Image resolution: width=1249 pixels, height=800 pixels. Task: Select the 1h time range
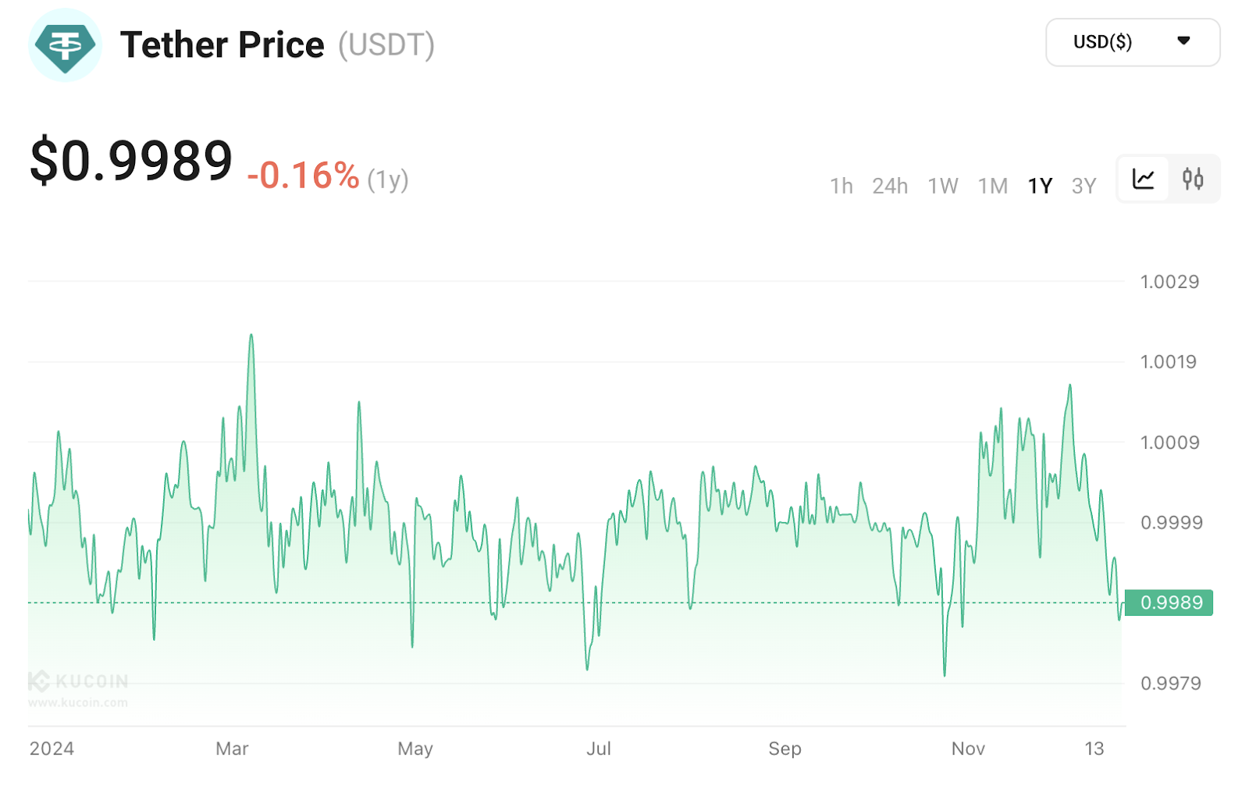click(x=841, y=186)
